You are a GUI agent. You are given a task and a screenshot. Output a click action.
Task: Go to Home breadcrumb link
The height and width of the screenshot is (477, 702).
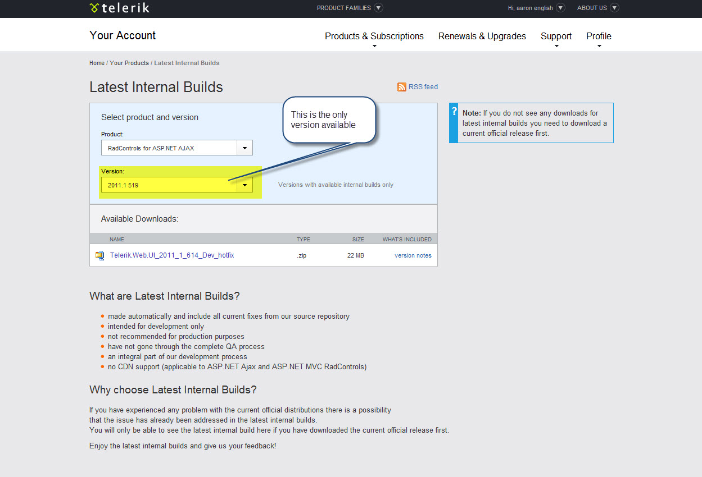click(x=97, y=63)
